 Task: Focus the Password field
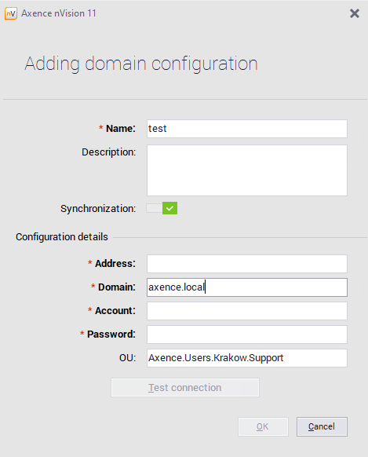tap(247, 335)
